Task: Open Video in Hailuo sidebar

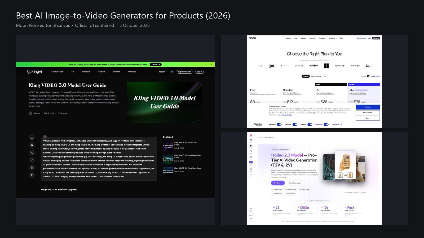Action: (x=251, y=164)
